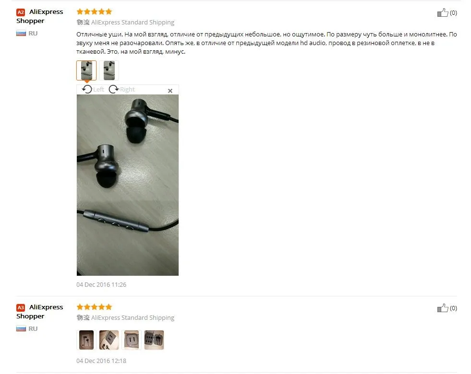The height and width of the screenshot is (374, 471).
Task: Open the second earphone thumbnail
Action: pyautogui.click(x=109, y=70)
